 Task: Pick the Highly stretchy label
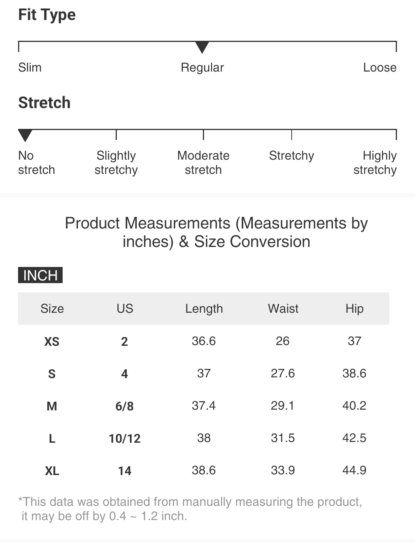[375, 162]
